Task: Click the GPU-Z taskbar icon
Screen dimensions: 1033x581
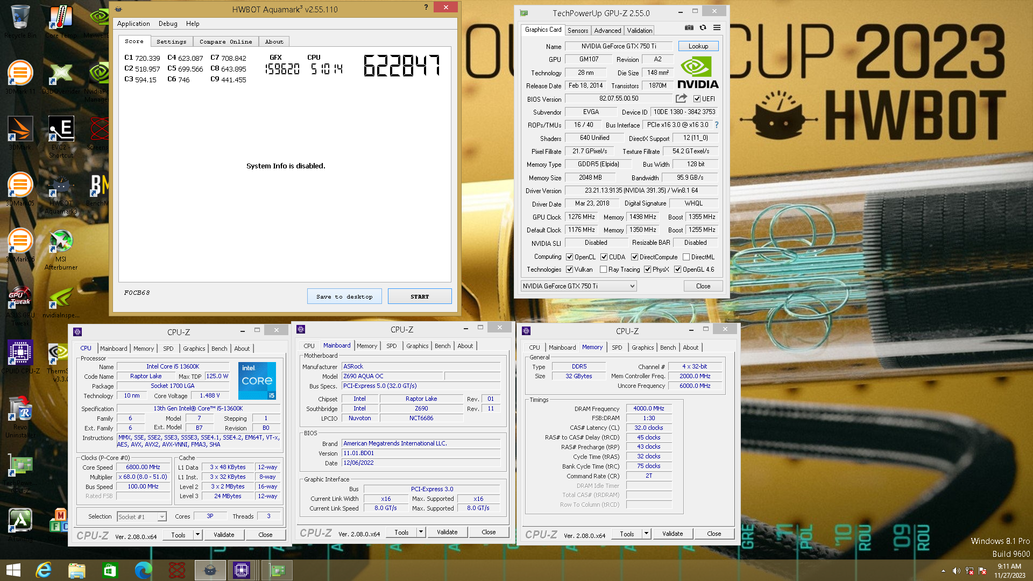Action: pos(277,570)
